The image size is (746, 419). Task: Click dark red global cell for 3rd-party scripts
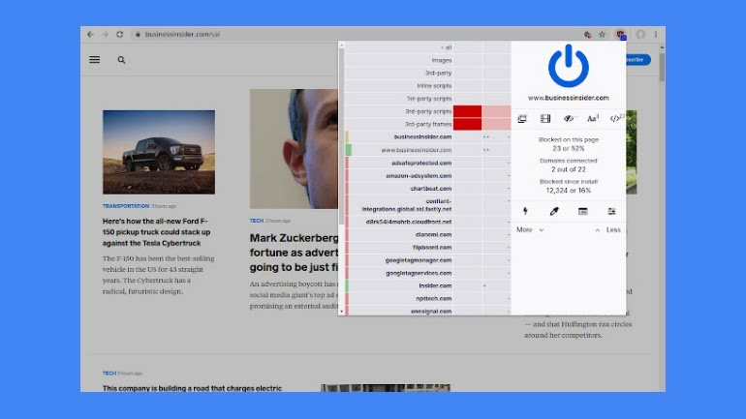(467, 111)
